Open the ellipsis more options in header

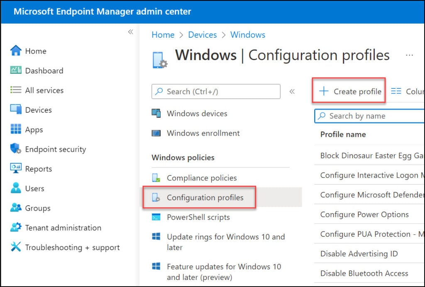point(409,55)
